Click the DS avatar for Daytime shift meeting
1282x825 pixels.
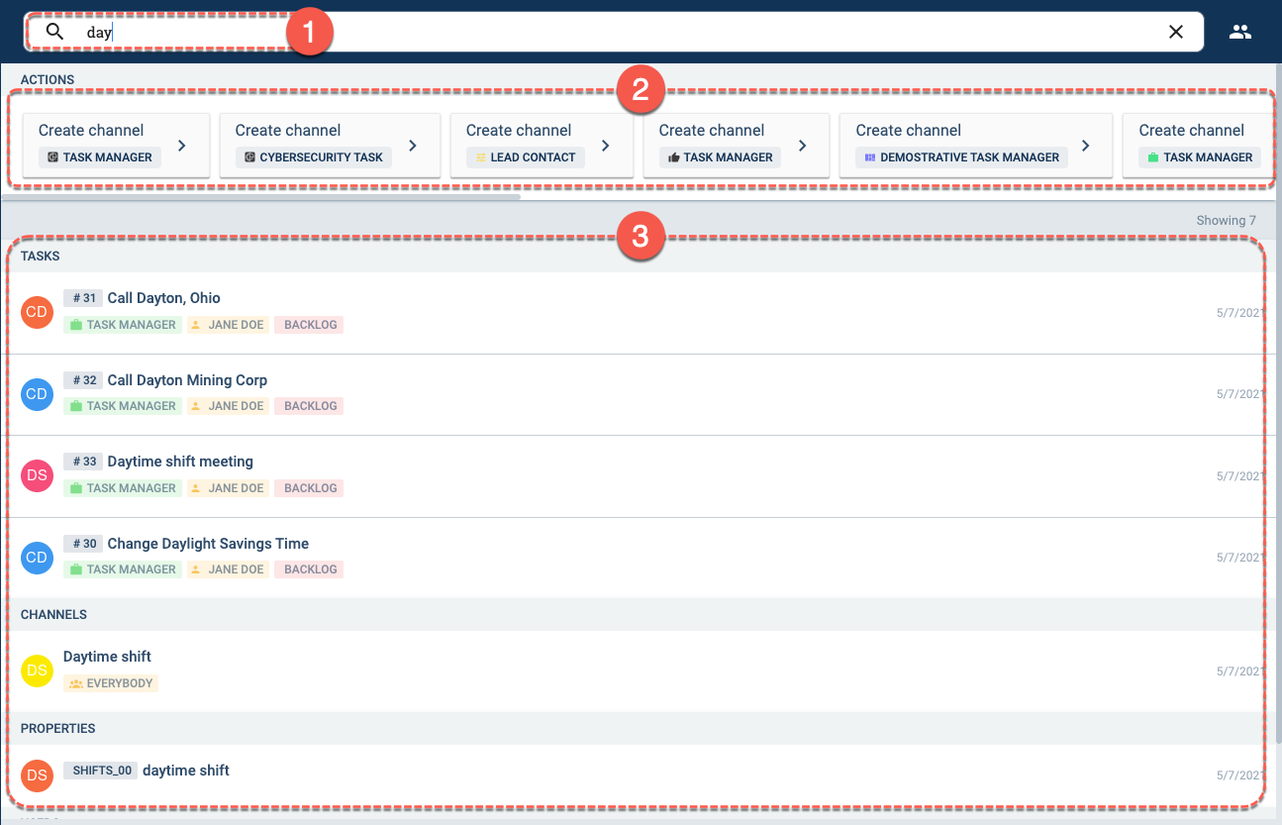click(x=37, y=475)
